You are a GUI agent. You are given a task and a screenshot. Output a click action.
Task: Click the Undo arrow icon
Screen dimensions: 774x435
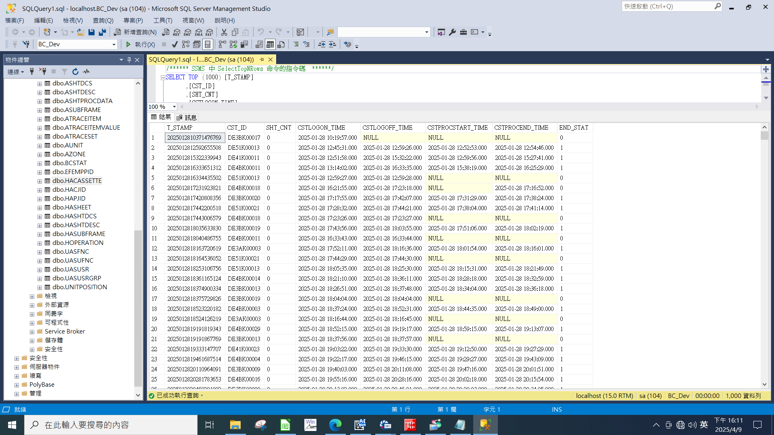(261, 32)
